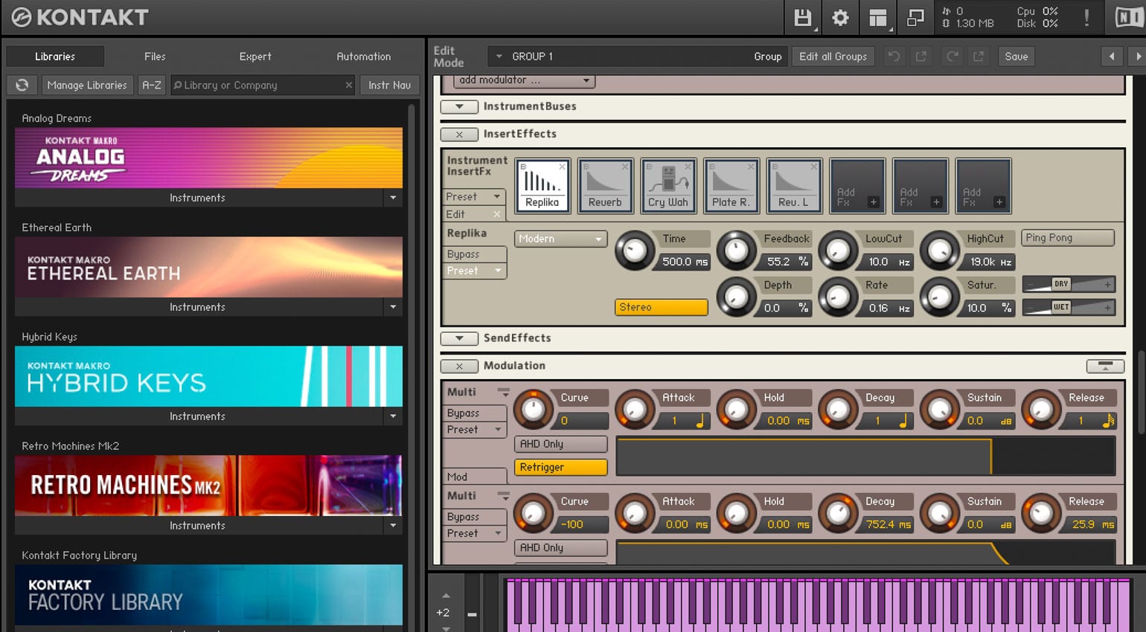This screenshot has width=1146, height=632.
Task: Open the Instrument InsertFx Preset dropdown
Action: pos(475,196)
